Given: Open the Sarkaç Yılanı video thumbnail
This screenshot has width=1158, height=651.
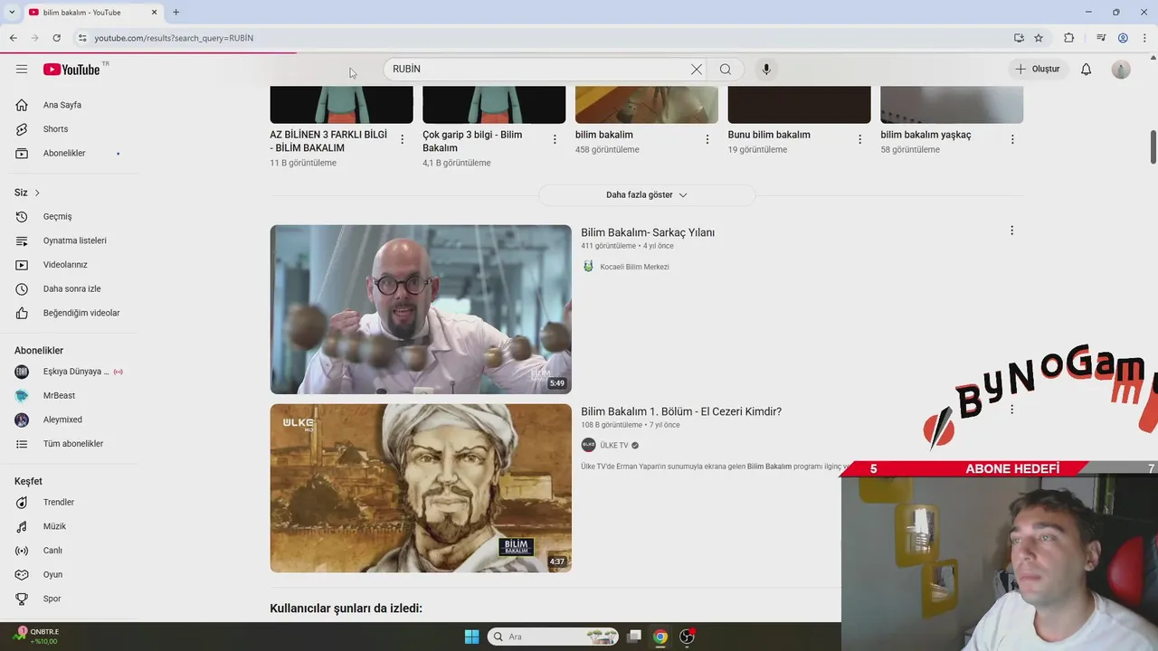Looking at the screenshot, I should pyautogui.click(x=421, y=309).
